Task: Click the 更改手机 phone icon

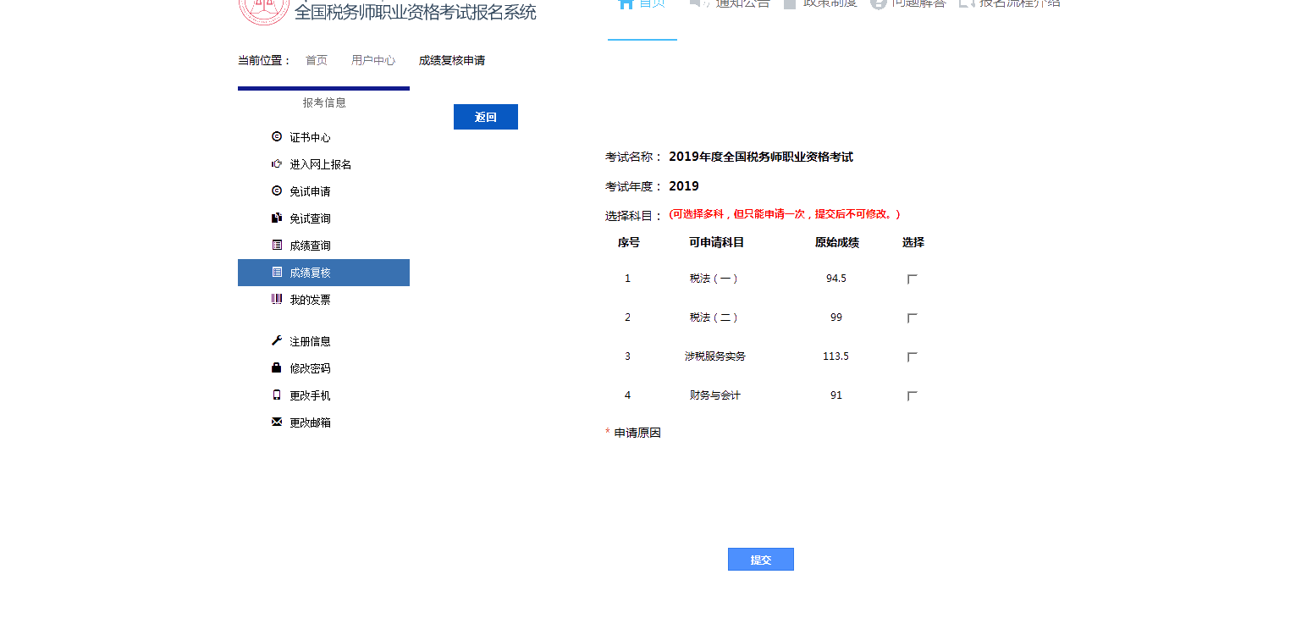Action: click(x=276, y=395)
